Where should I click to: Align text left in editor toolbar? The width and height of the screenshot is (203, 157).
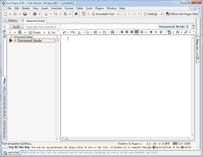(x=122, y=32)
